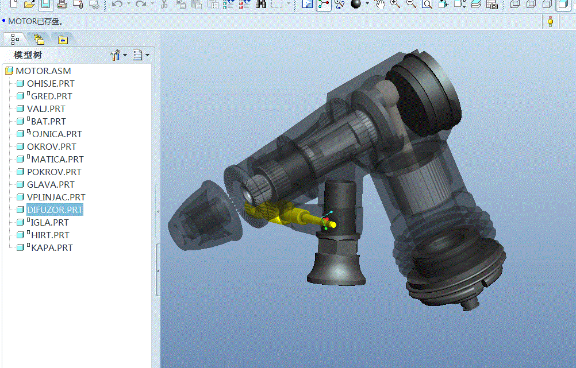The height and width of the screenshot is (368, 576).
Task: Click the scissors Cut icon
Action: (164, 5)
